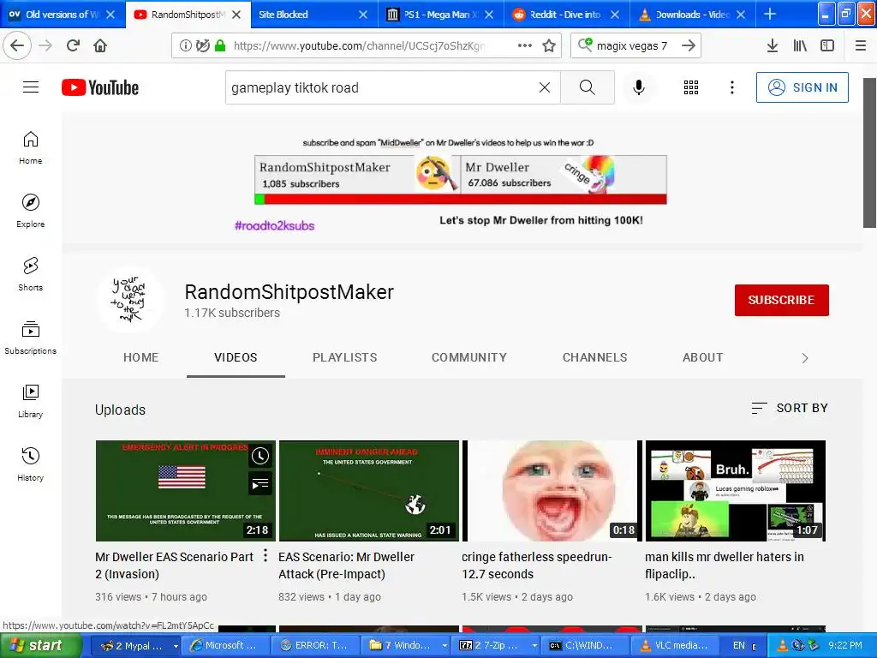The image size is (877, 658).
Task: Switch to Reddit browser tab
Action: coord(566,14)
